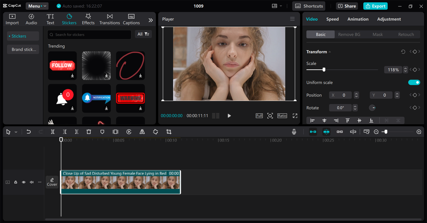Open the All filter dropdown
This screenshot has width=427, height=223.
pos(143,34)
